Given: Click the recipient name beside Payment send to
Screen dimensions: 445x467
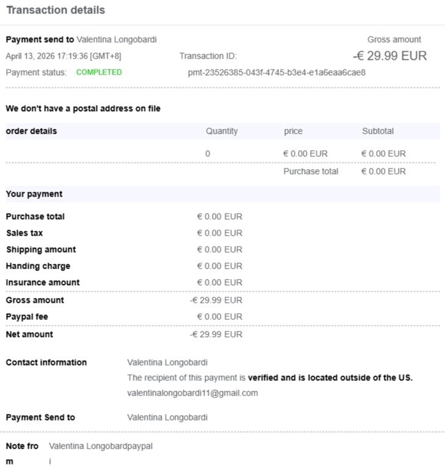Looking at the screenshot, I should pos(117,40).
